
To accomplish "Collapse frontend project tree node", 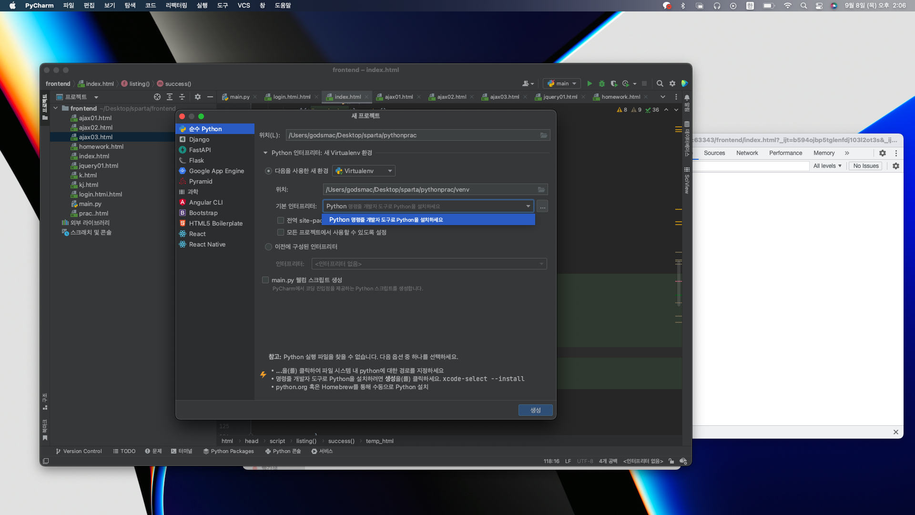I will point(56,109).
